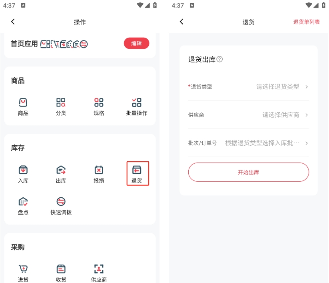Open the 退货单列表 link
329x283 pixels.
306,22
